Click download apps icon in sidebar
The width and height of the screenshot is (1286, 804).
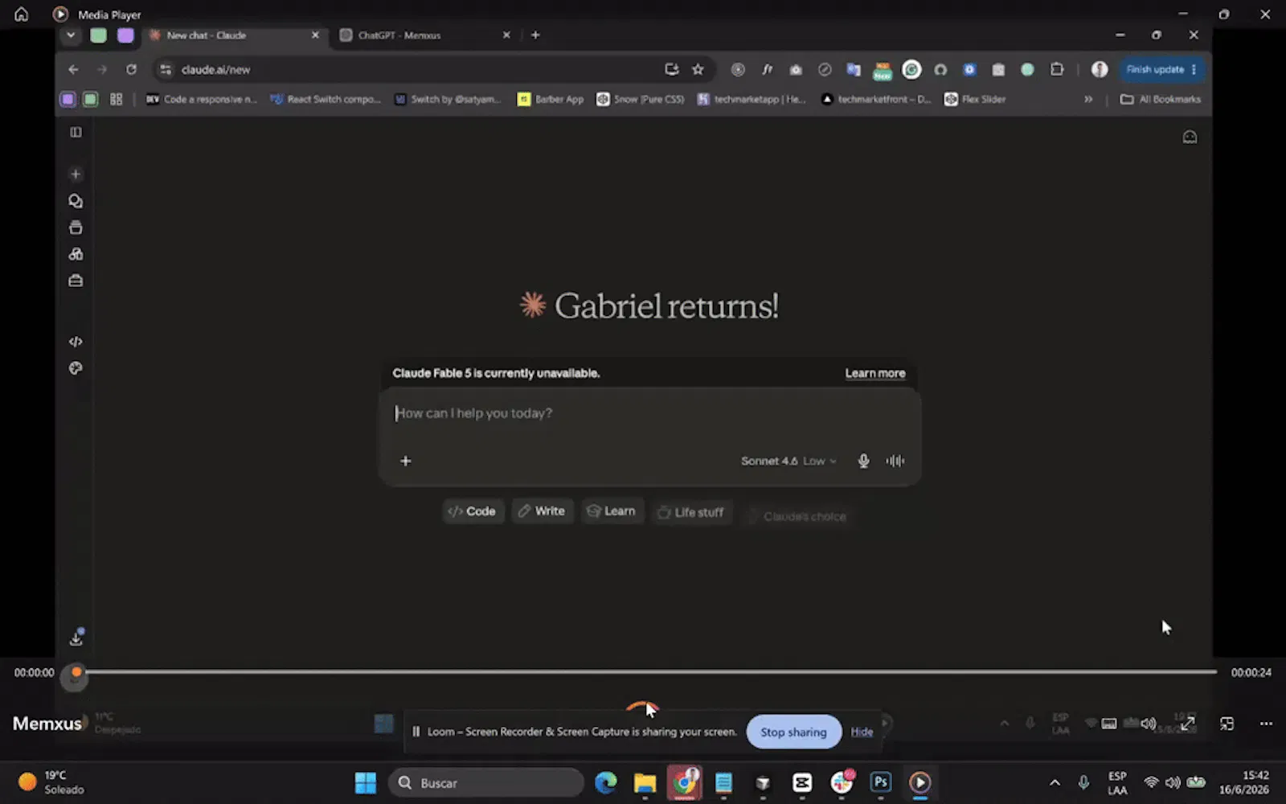click(76, 638)
